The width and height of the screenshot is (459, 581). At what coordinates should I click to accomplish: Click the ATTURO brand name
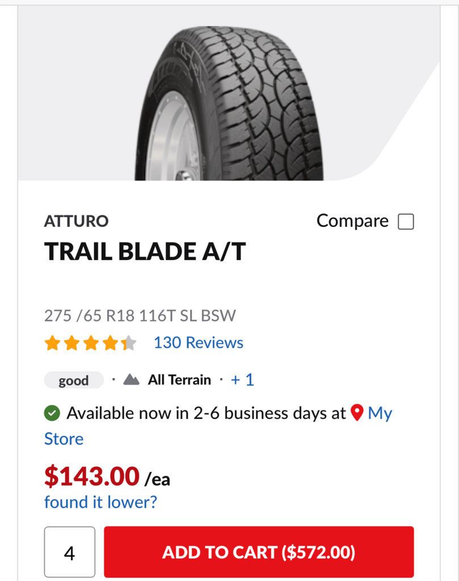[76, 221]
